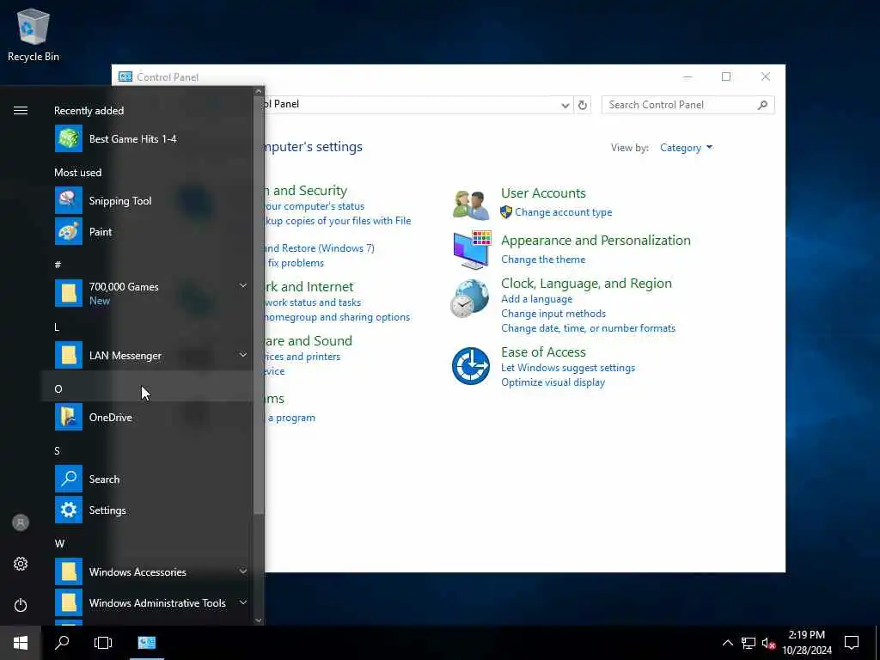Select Control Panel taskbar icon
Viewport: 880px width, 660px height.
146,643
